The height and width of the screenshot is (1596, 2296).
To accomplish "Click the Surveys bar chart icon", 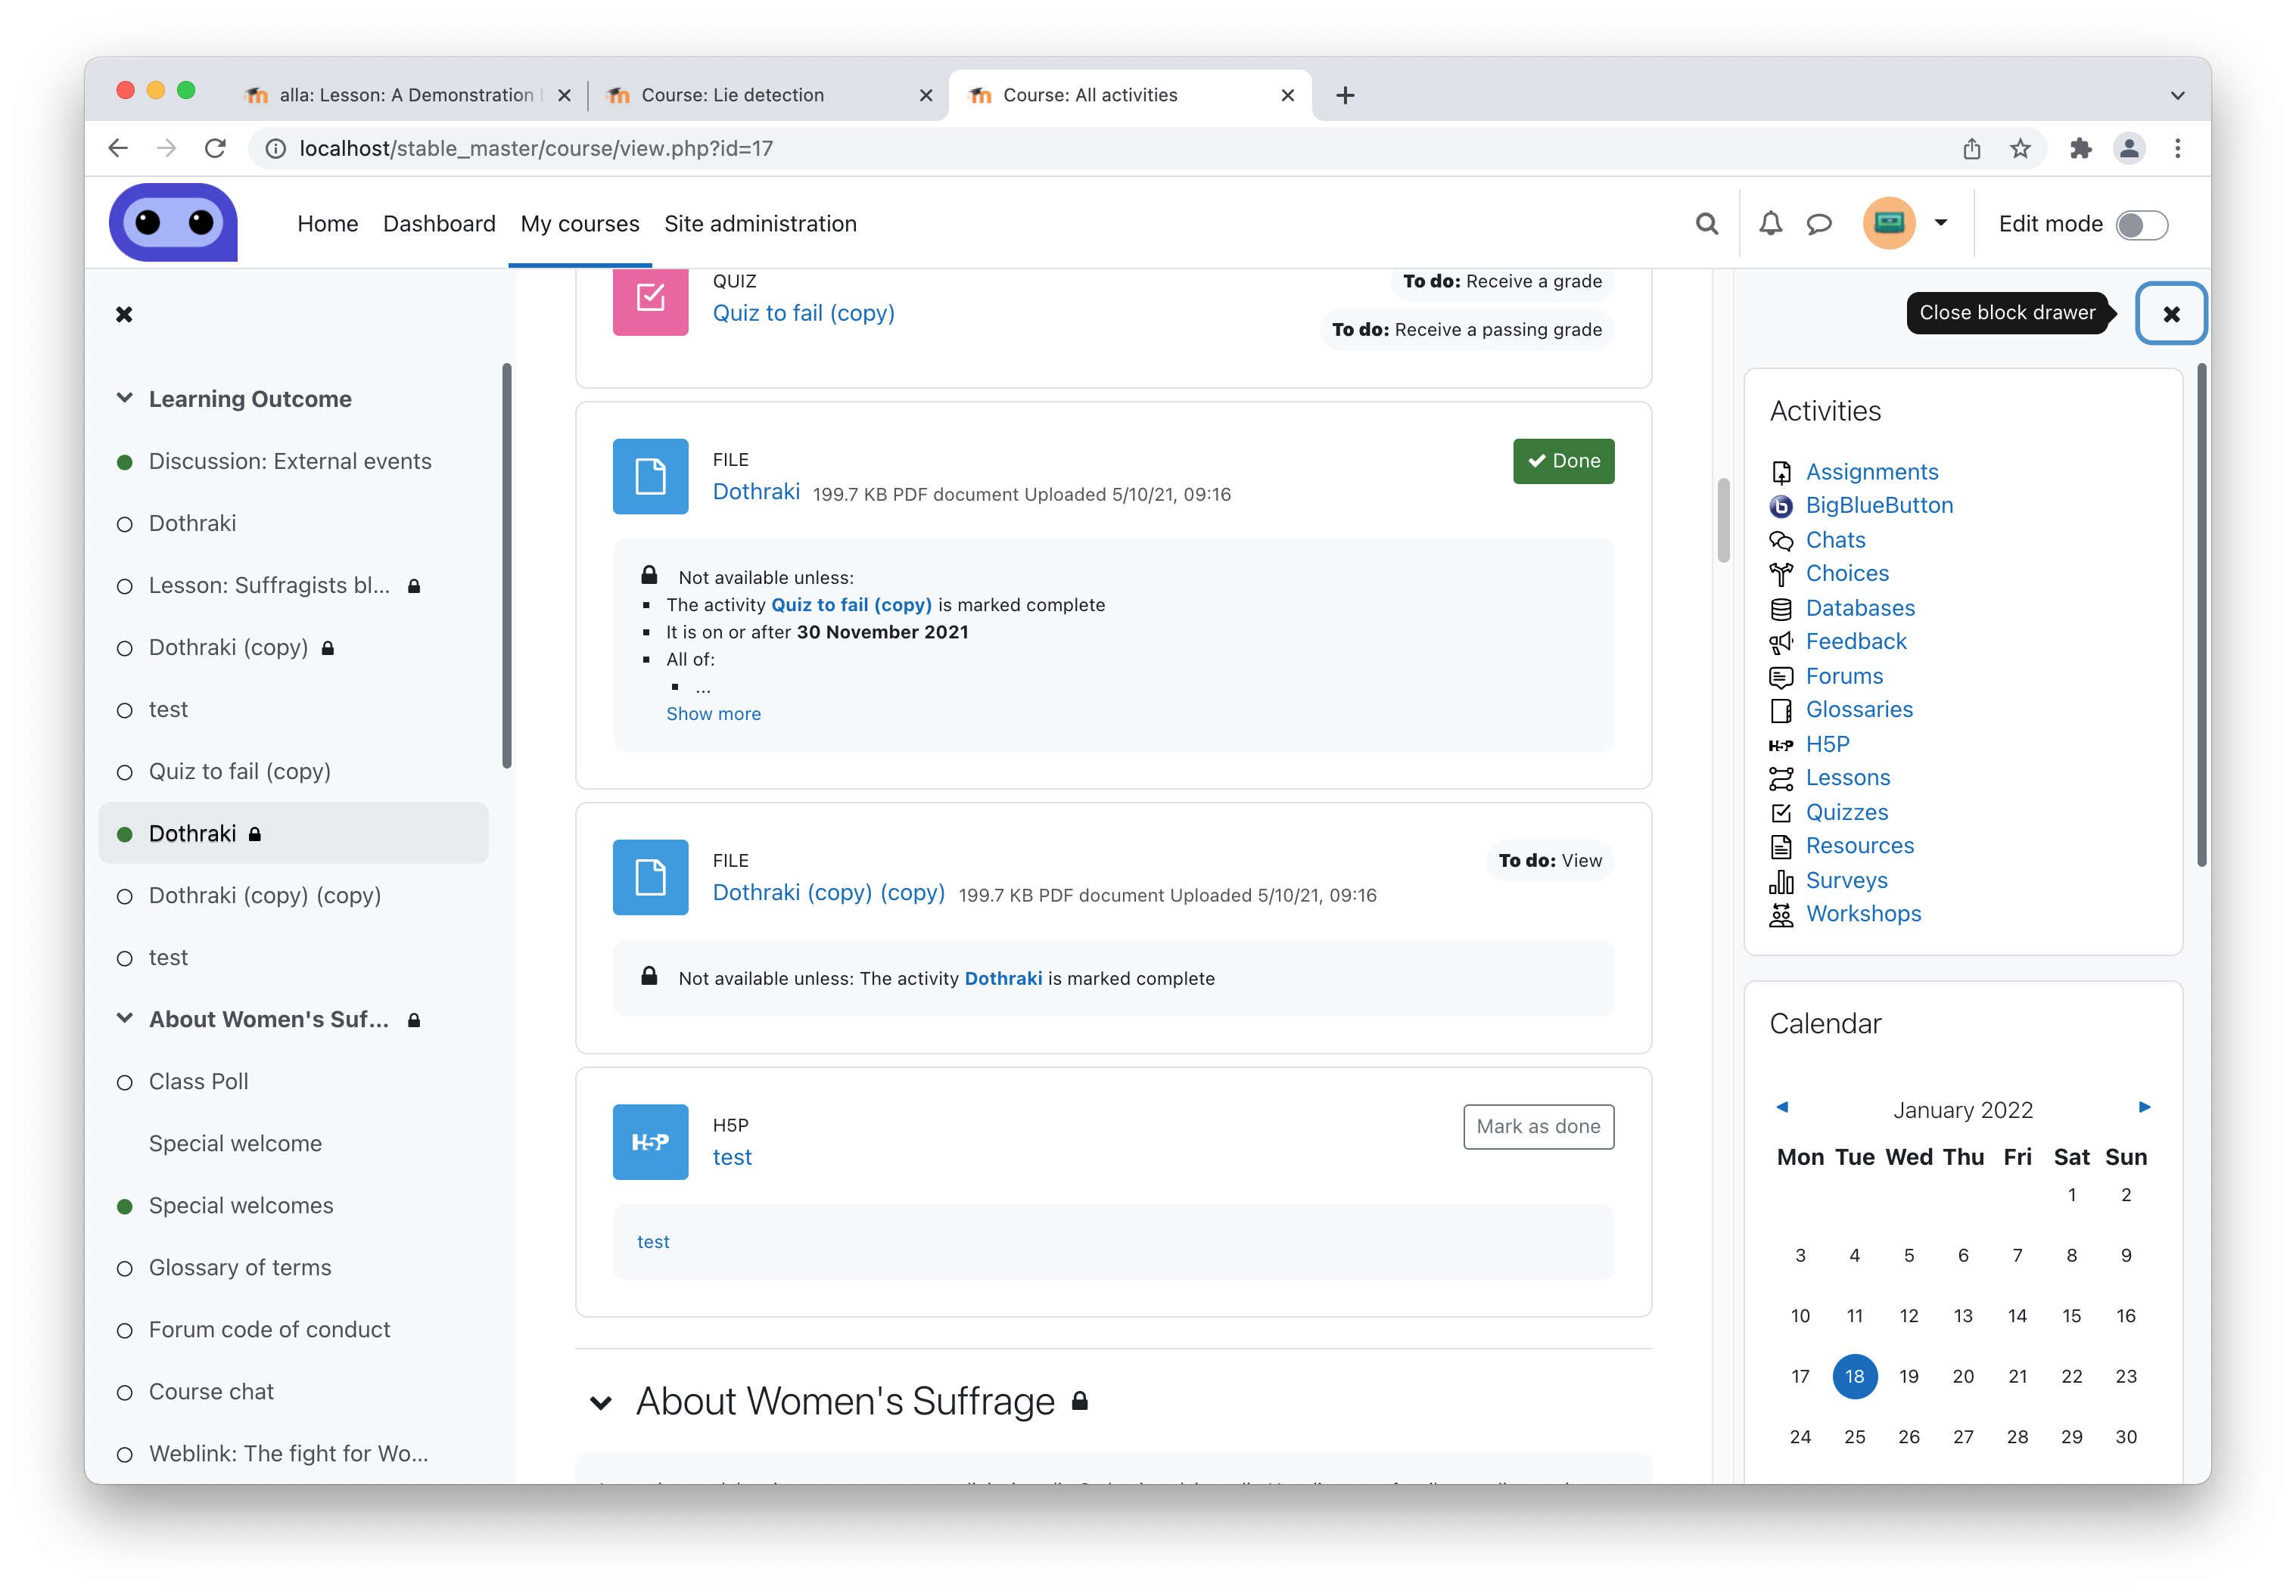I will (1781, 880).
